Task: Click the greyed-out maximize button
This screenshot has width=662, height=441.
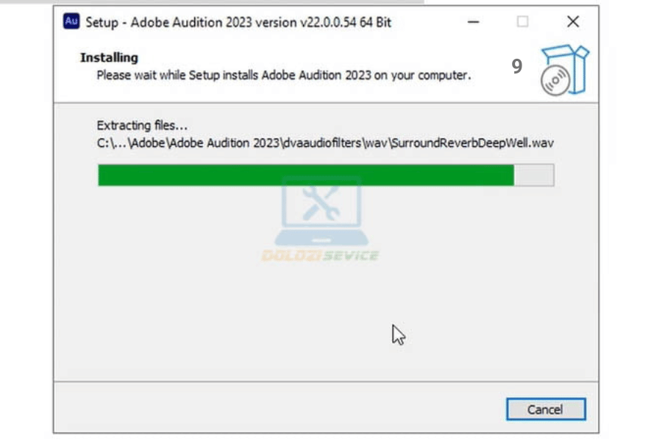Action: pos(522,22)
